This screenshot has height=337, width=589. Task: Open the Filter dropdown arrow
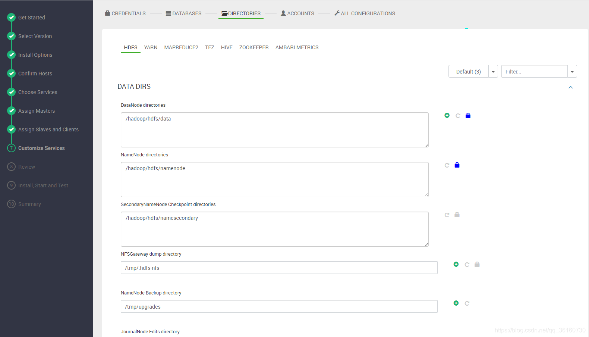pos(572,72)
